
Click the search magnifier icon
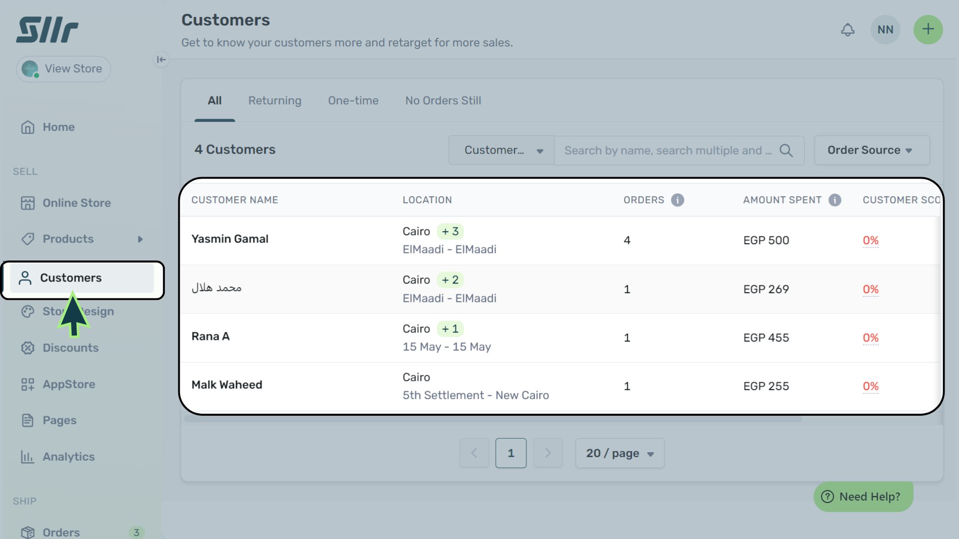pyautogui.click(x=786, y=151)
